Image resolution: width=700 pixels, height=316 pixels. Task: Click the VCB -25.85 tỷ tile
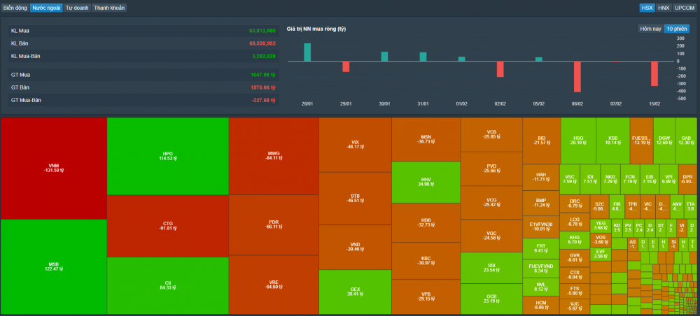(491, 135)
